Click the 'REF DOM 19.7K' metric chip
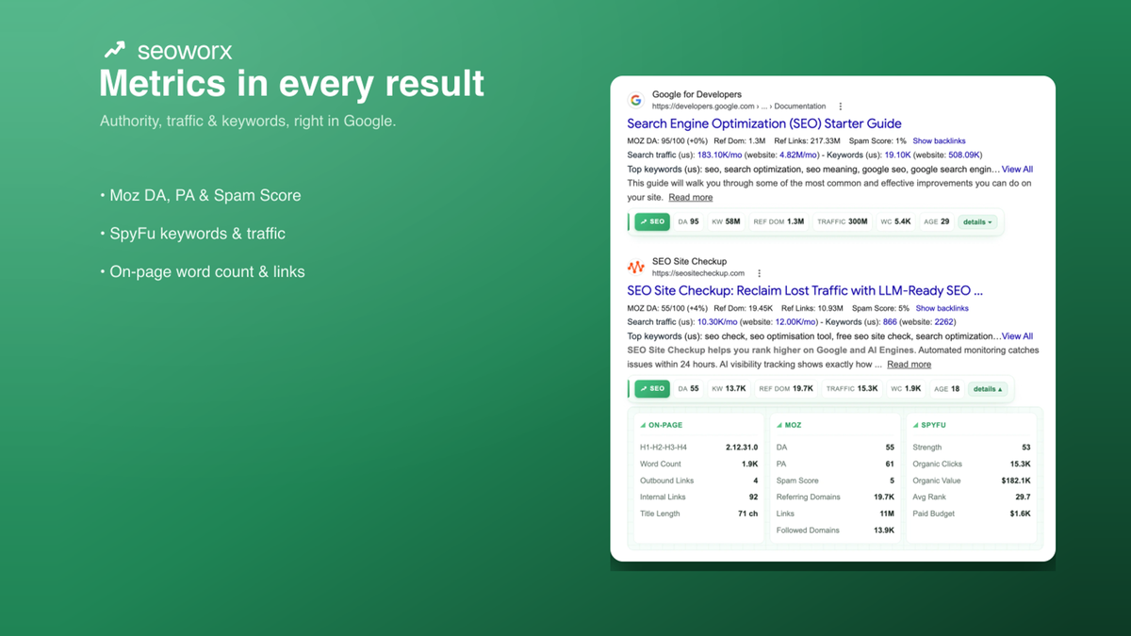The image size is (1131, 636). (786, 388)
